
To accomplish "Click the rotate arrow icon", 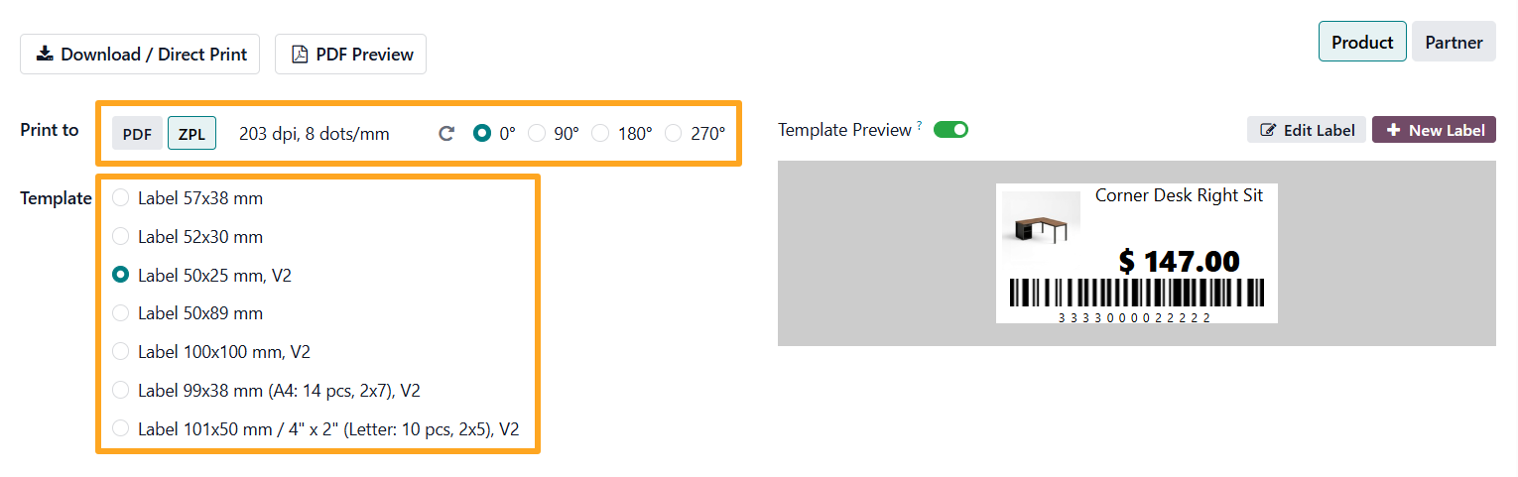I will coord(446,134).
